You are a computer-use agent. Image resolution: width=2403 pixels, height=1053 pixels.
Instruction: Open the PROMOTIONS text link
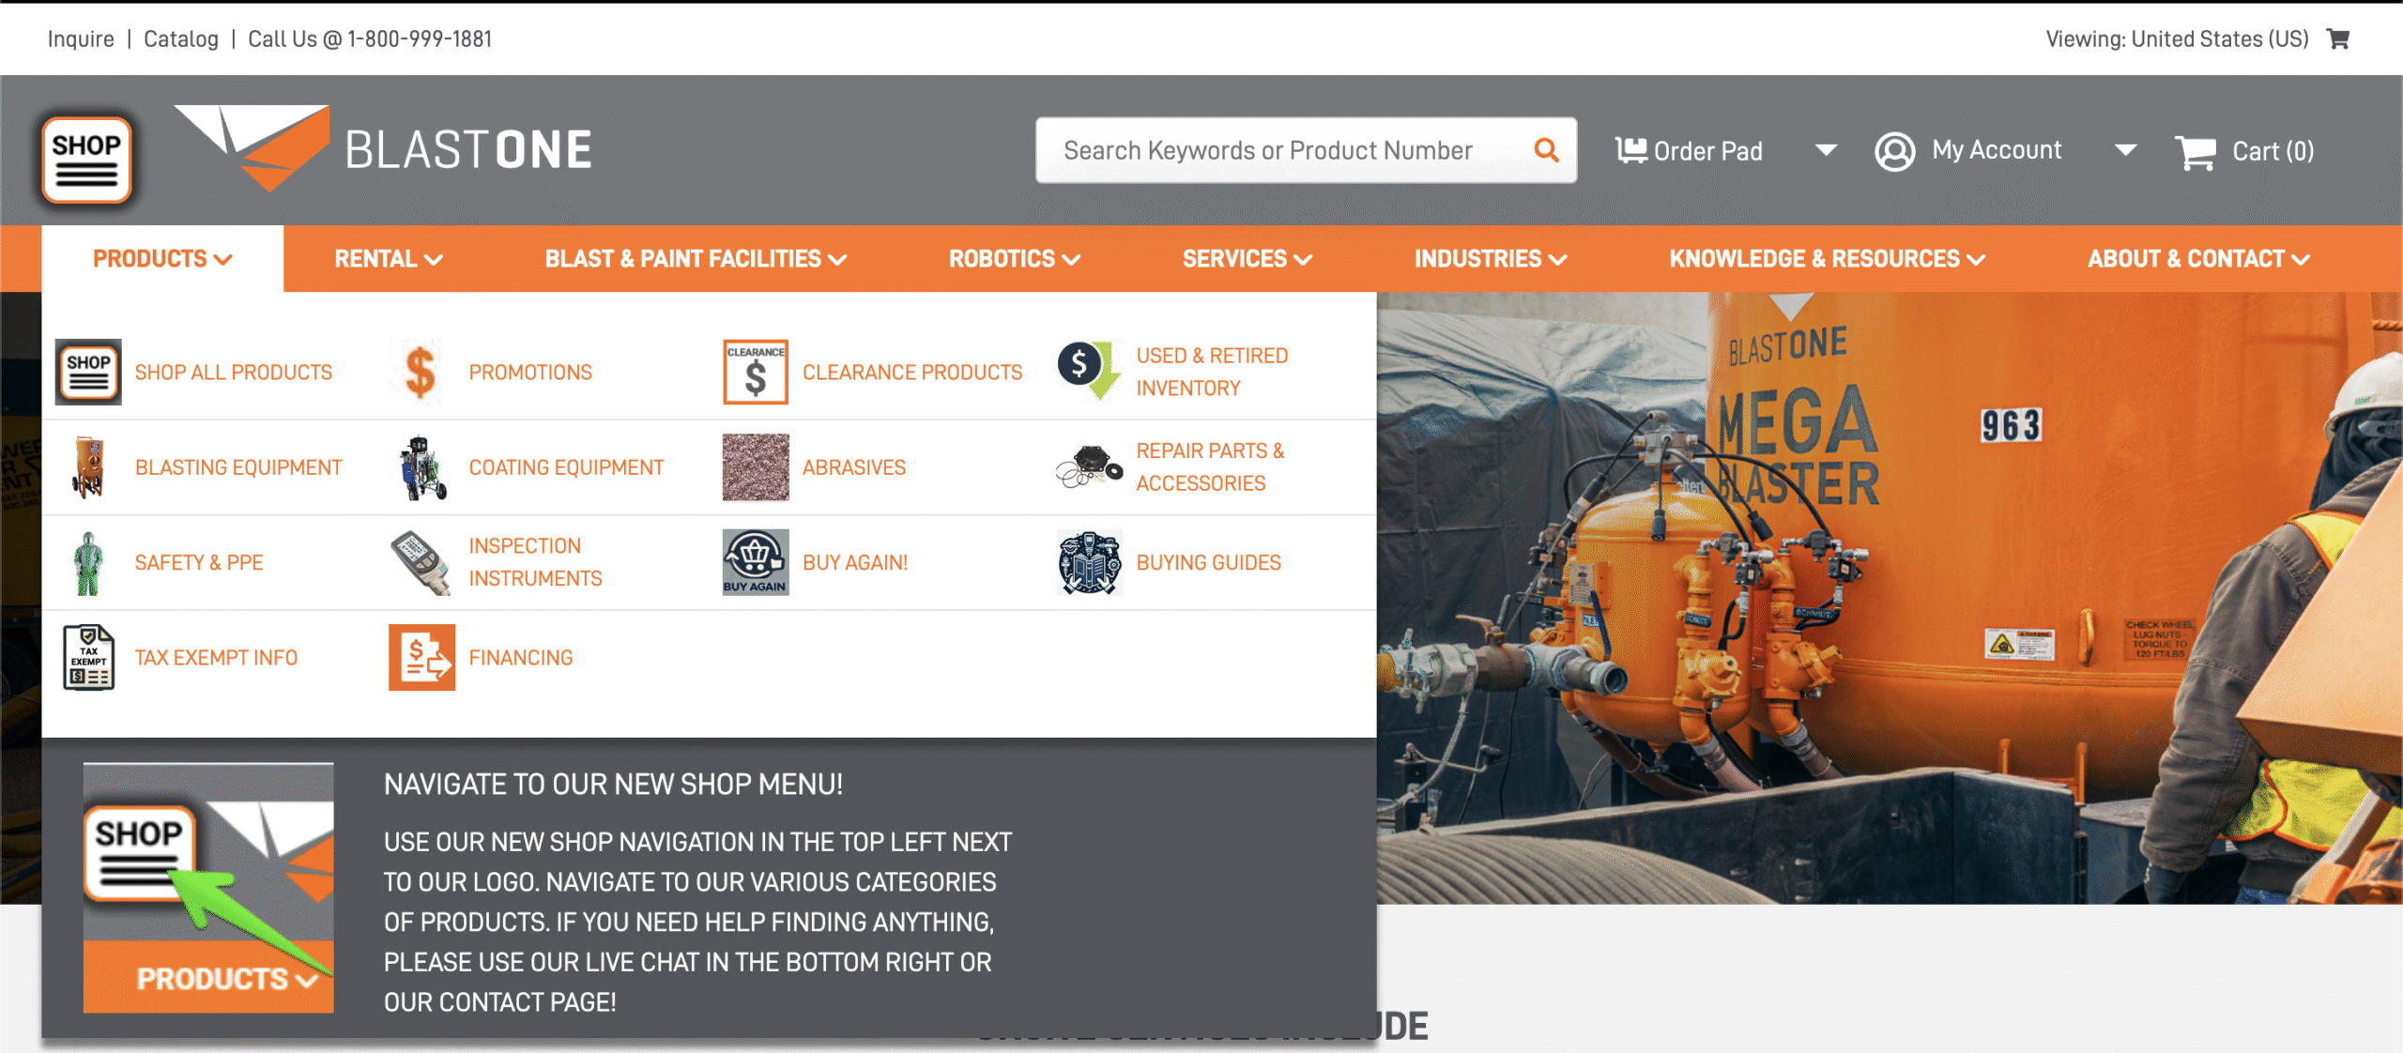tap(530, 373)
